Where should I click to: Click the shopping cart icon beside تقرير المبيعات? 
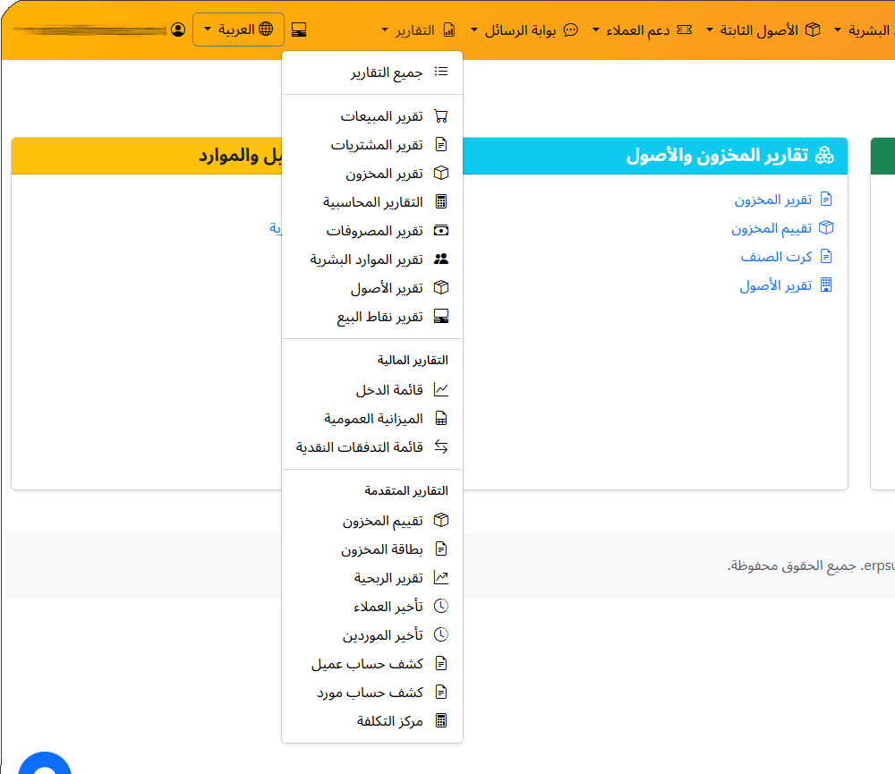(440, 115)
